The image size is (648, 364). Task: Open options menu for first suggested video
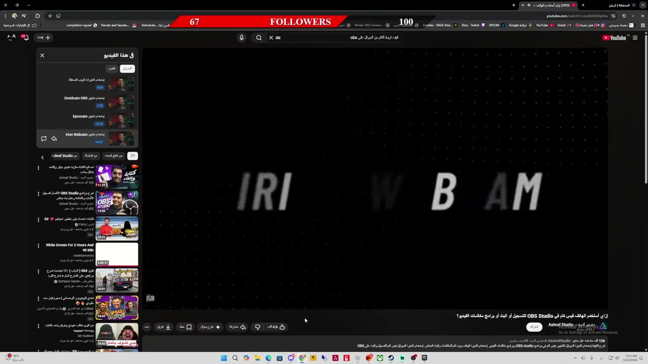tap(38, 167)
